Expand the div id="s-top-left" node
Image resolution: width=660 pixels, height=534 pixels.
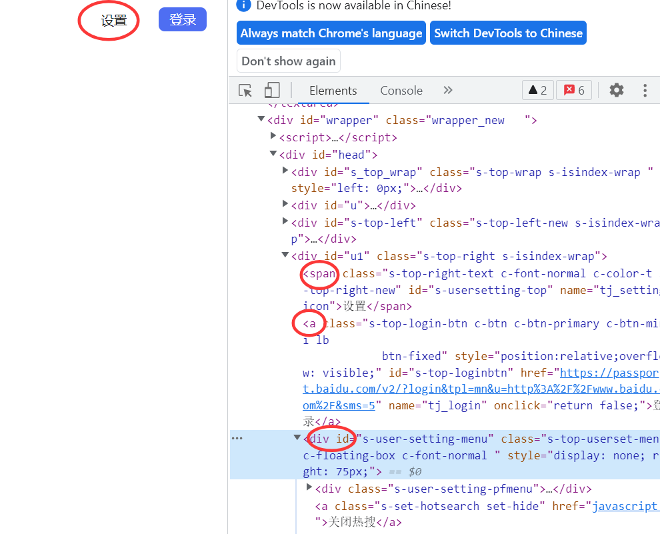coord(285,221)
